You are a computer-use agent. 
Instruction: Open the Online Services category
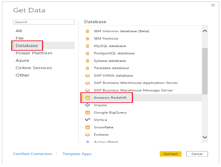(34, 68)
